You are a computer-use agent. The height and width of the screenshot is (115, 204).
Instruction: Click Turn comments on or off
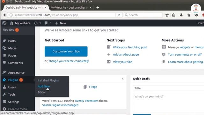pyautogui.click(x=185, y=55)
